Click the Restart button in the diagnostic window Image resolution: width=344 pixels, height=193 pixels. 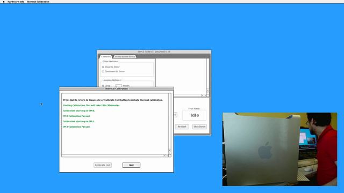(x=182, y=127)
